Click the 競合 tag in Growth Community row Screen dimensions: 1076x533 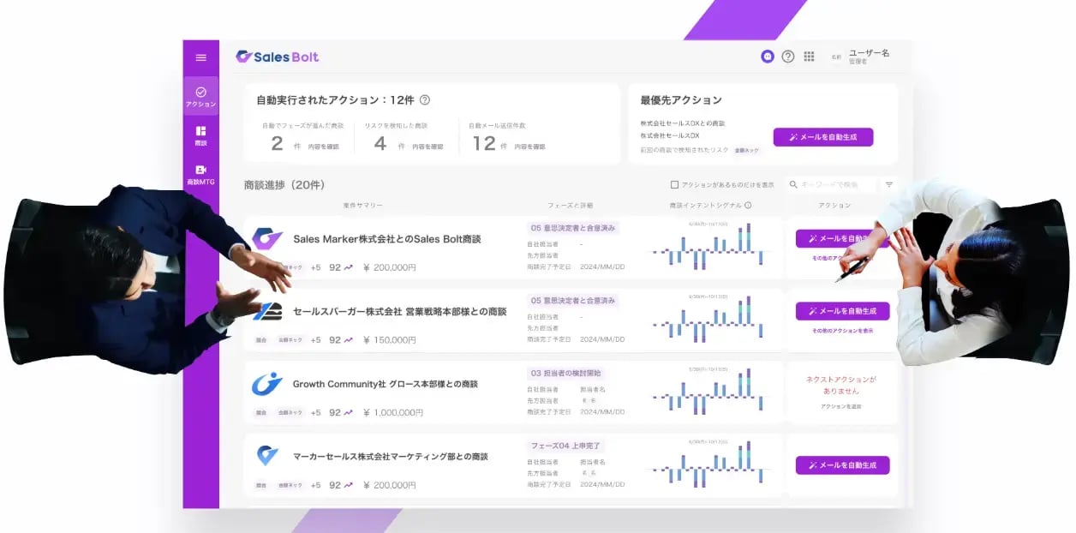(261, 413)
